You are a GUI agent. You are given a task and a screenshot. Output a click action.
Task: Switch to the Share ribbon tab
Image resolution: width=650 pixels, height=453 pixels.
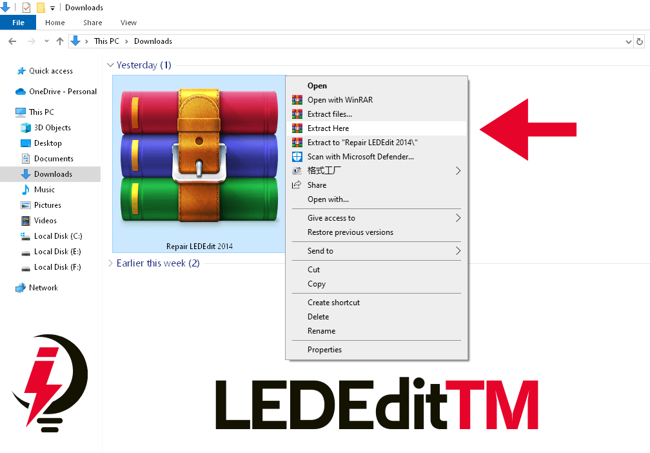[x=92, y=23]
